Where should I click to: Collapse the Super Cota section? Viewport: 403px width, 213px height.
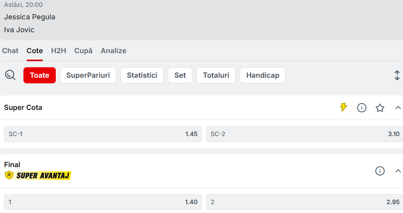[398, 108]
